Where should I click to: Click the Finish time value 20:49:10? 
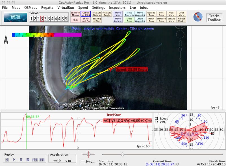(211, 164)
